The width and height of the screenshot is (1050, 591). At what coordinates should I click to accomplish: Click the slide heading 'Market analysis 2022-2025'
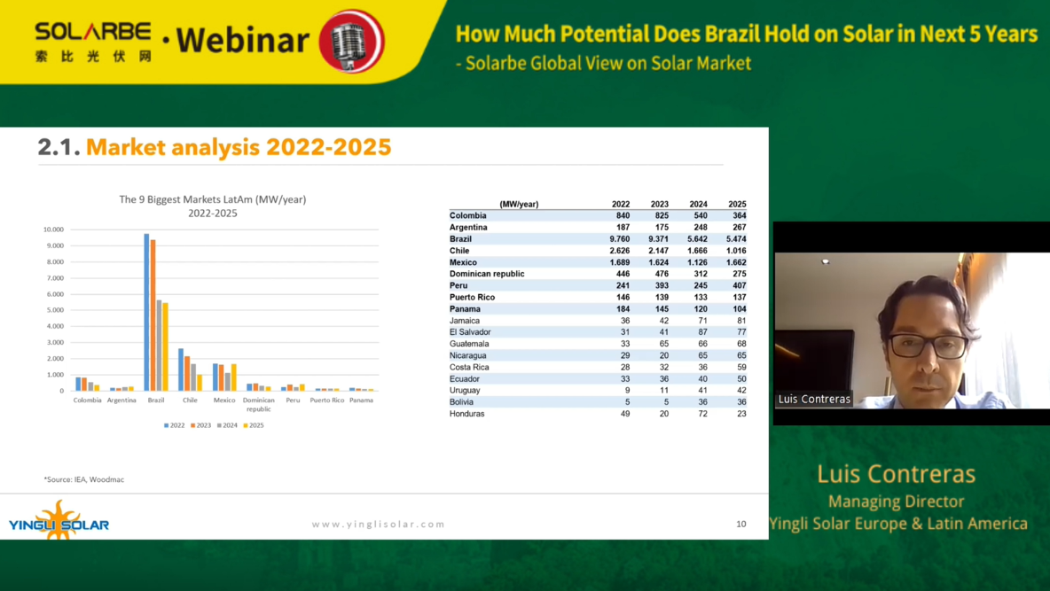coord(239,147)
